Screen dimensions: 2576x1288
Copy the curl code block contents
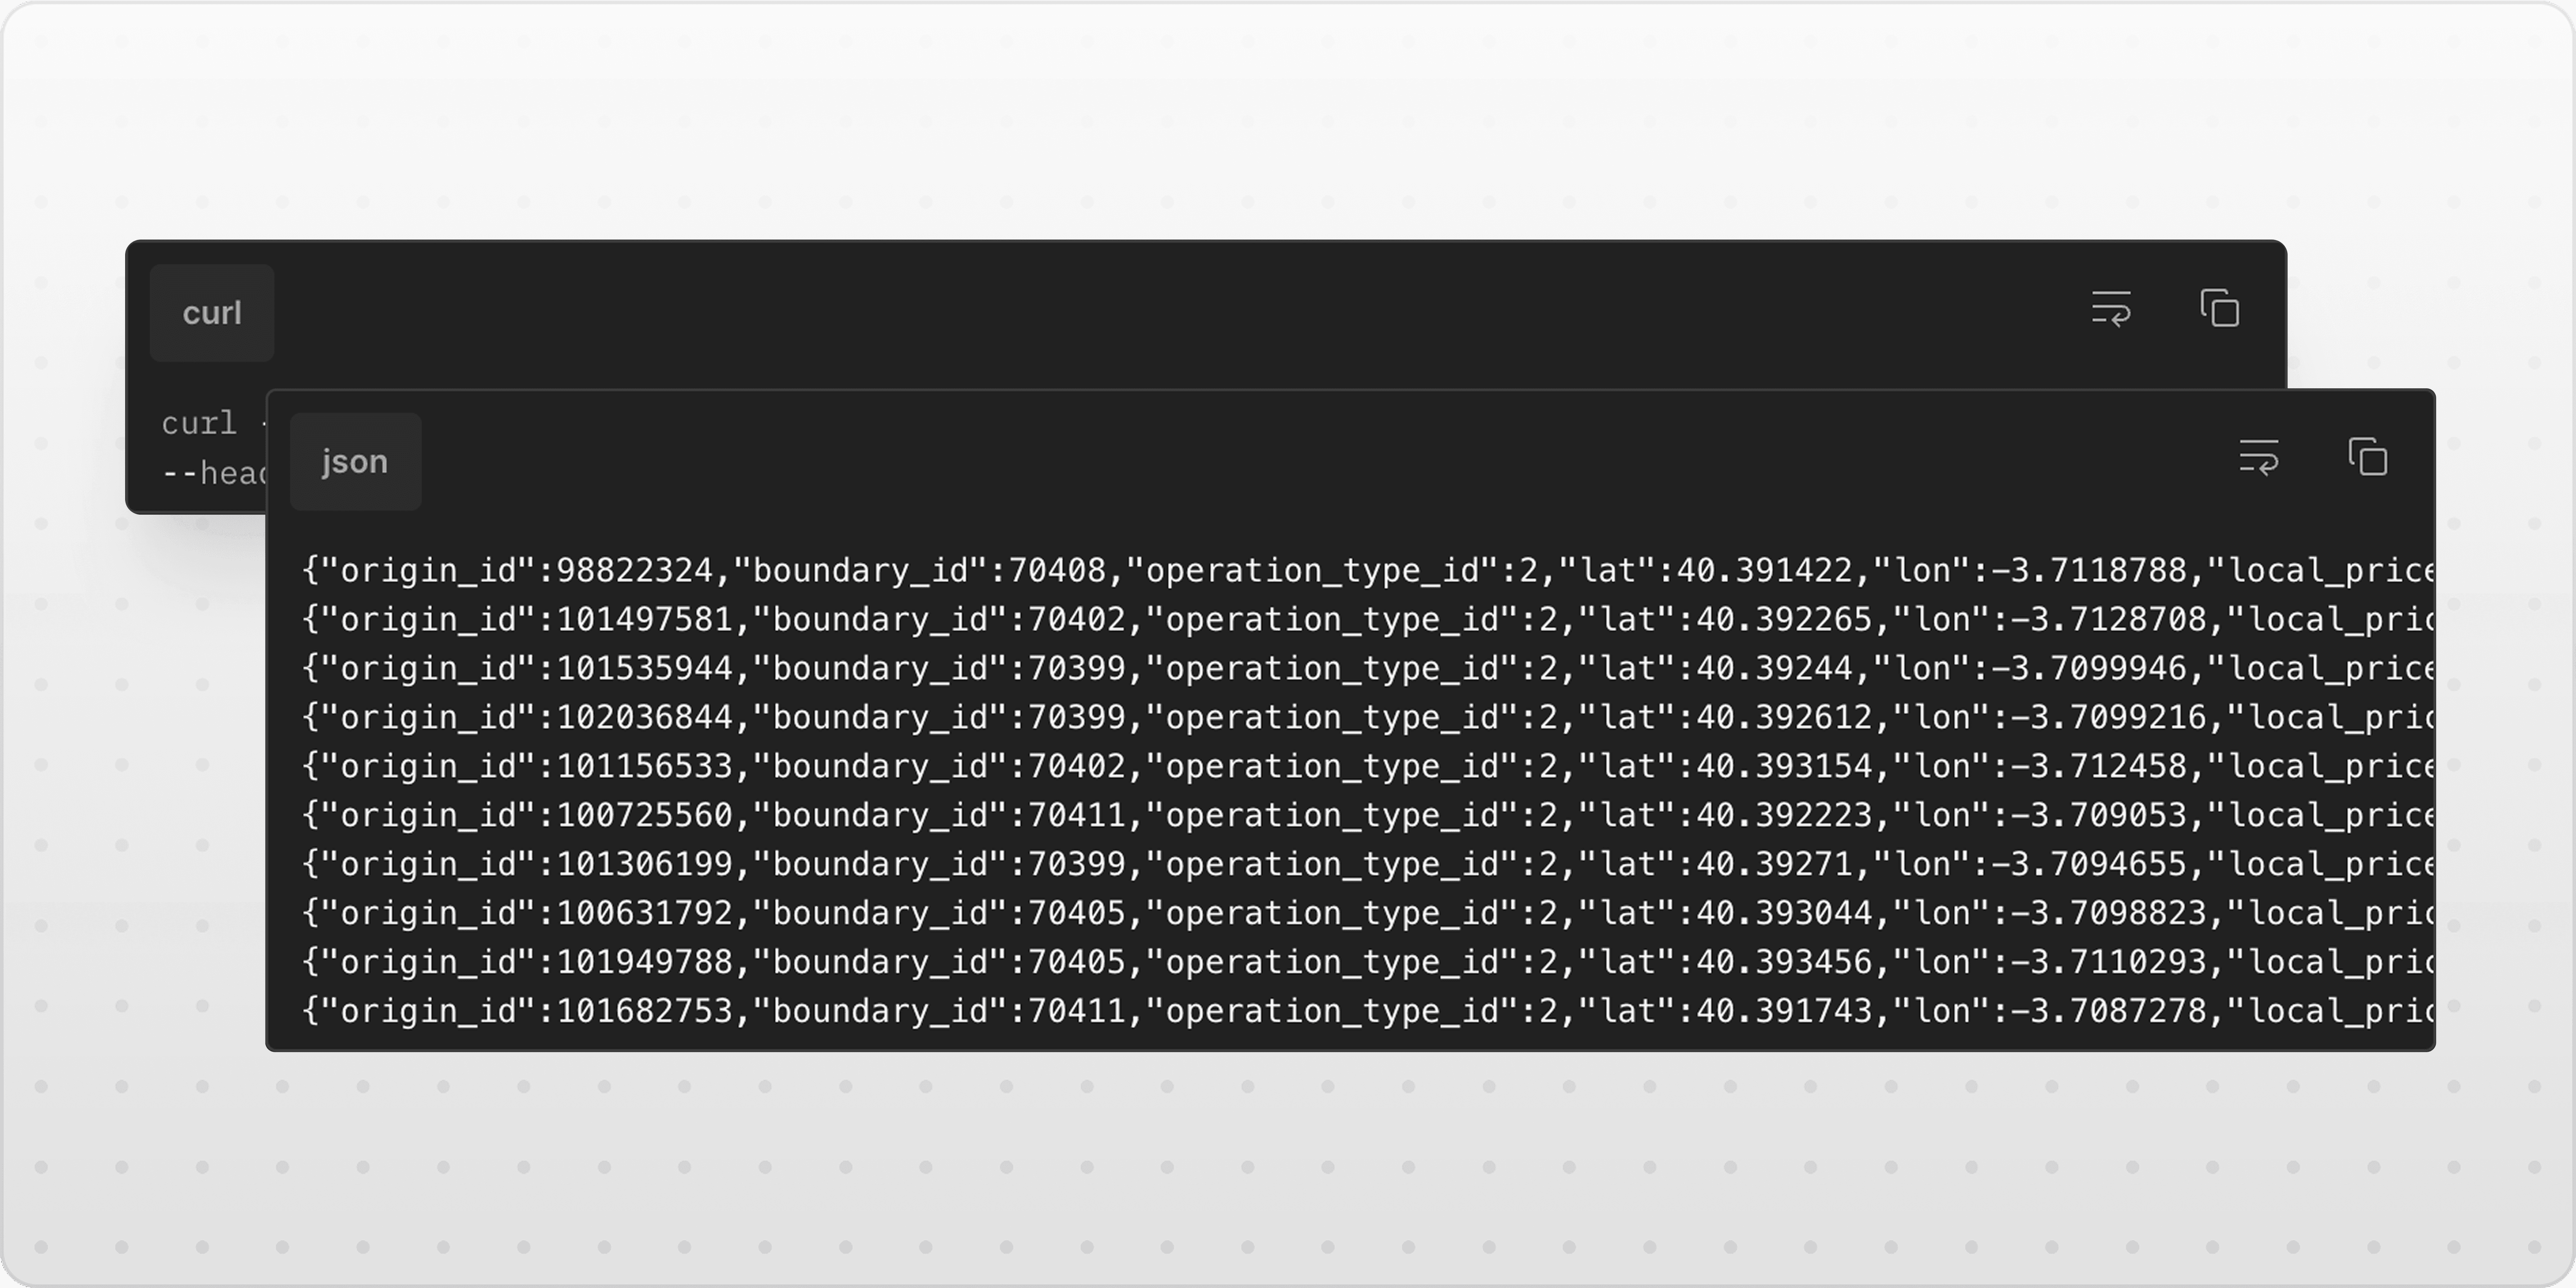pos(2219,308)
